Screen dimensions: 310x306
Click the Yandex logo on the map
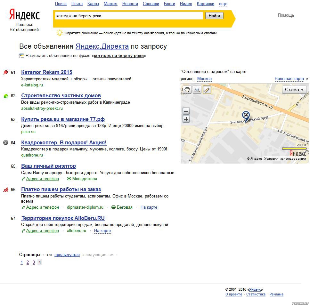[x=298, y=153]
